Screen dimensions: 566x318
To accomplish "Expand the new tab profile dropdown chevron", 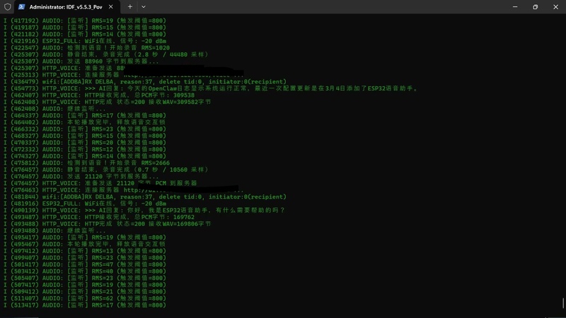I will click(x=144, y=7).
